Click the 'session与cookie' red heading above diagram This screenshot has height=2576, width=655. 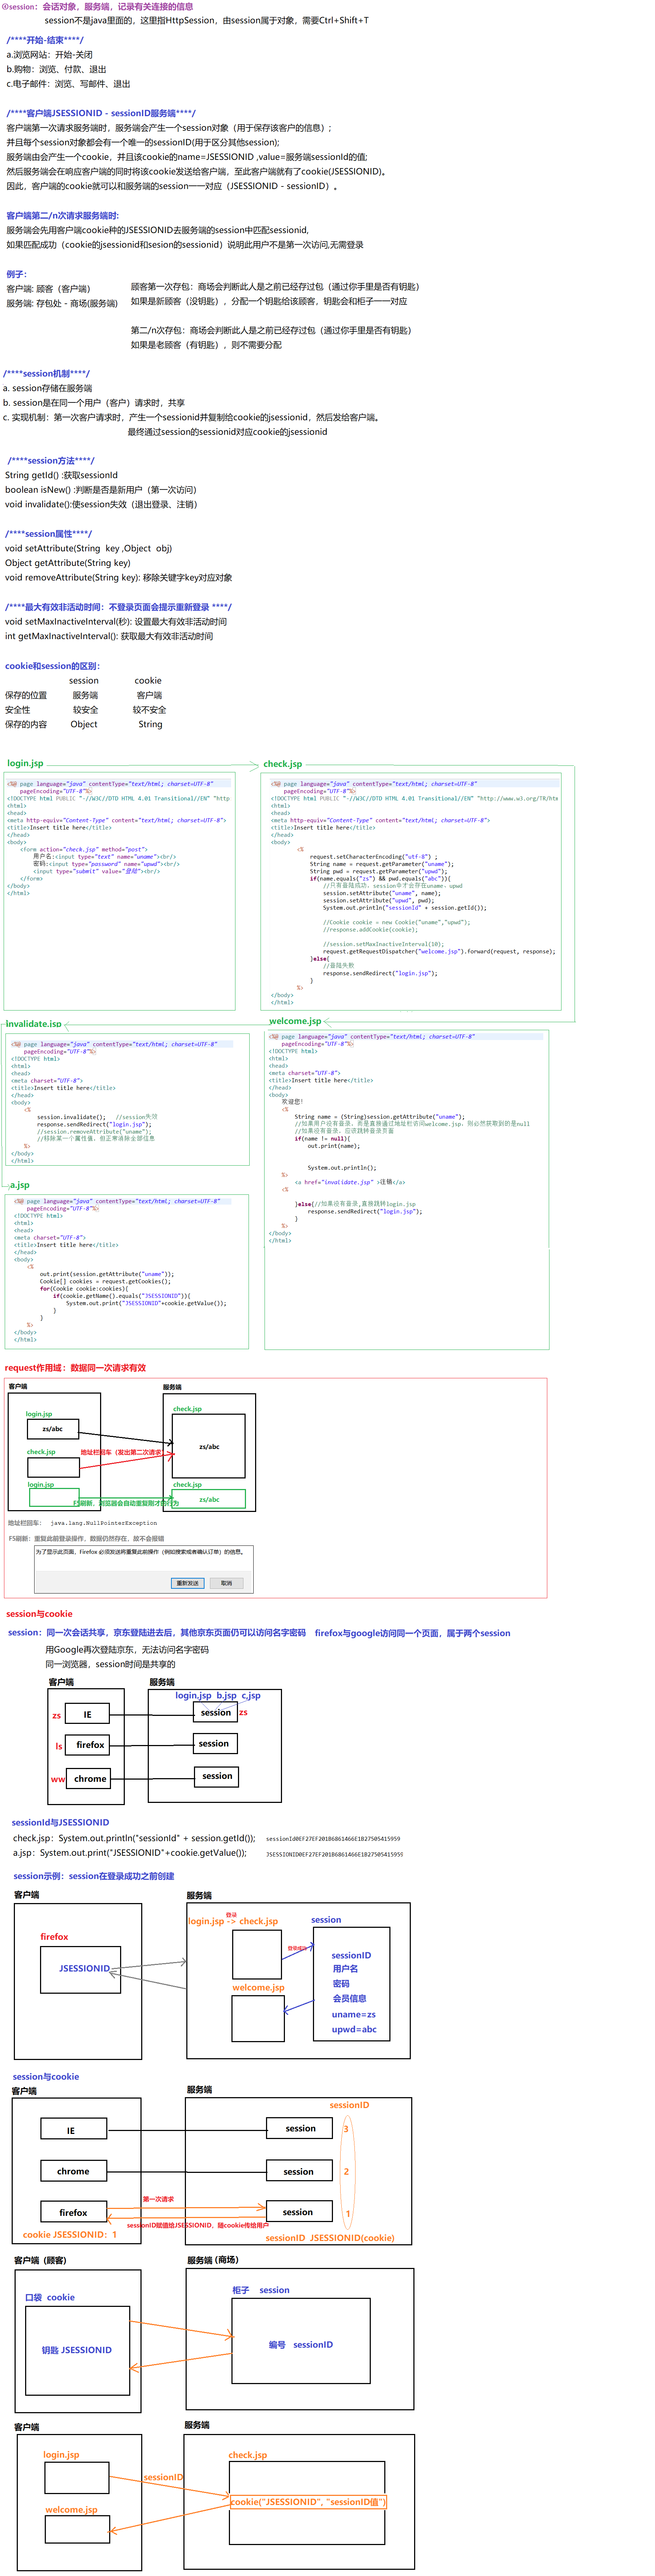point(39,1613)
